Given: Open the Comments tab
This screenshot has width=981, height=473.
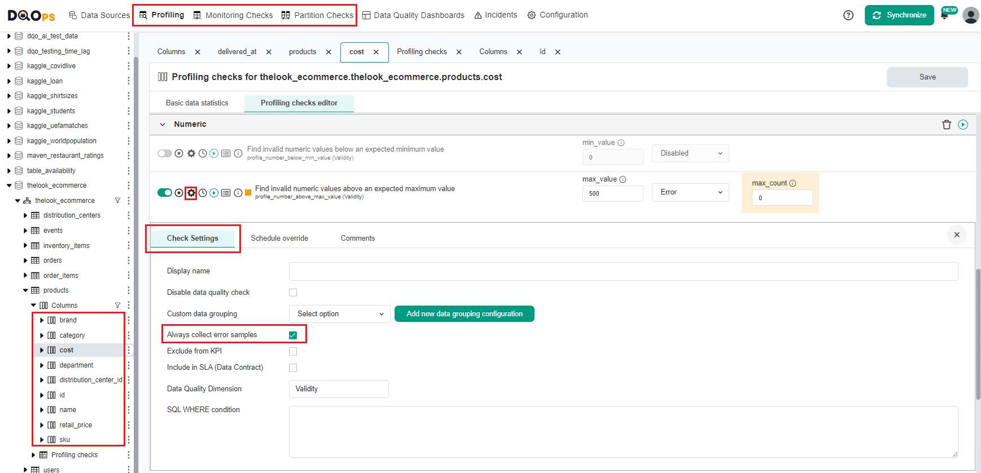Looking at the screenshot, I should (x=358, y=238).
